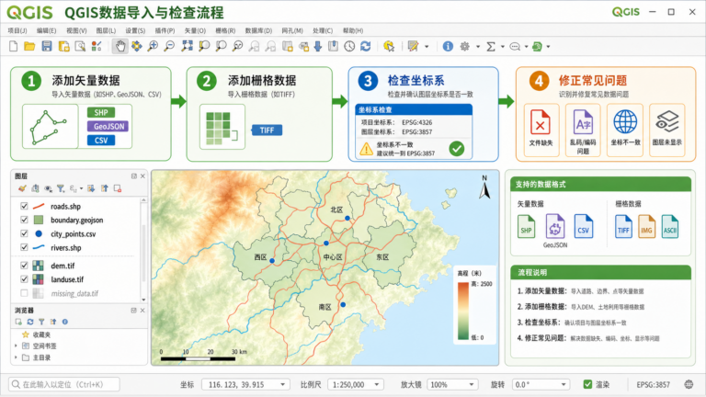Viewport: 706px width, 397px height.
Task: Click the 文件缺失 issue card
Action: [541, 130]
